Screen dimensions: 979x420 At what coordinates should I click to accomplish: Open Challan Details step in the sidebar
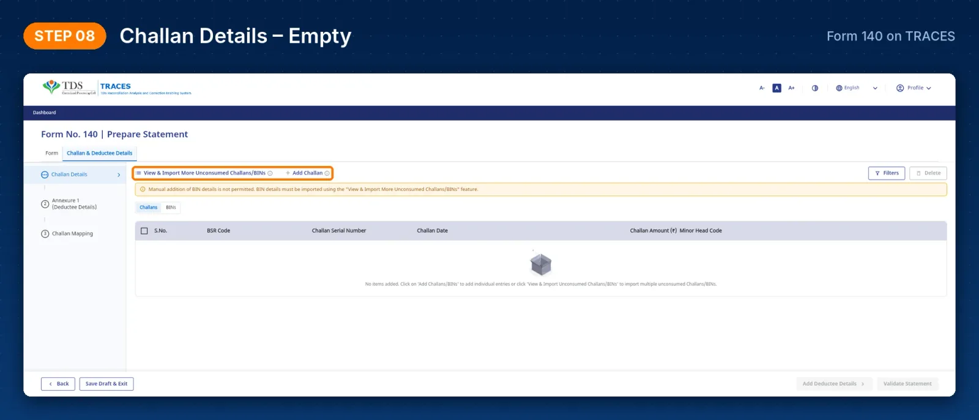[75, 174]
